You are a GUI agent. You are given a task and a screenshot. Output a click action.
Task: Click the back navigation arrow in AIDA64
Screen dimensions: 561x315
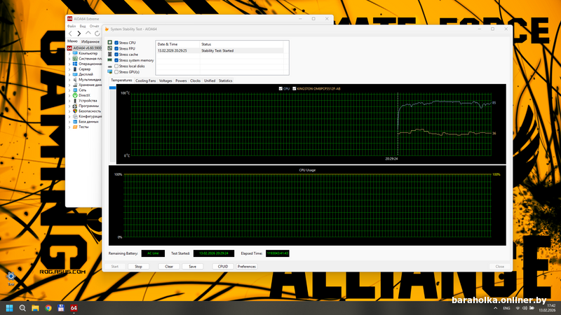pyautogui.click(x=71, y=34)
